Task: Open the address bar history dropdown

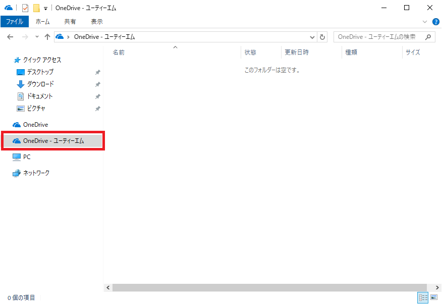Action: click(x=312, y=37)
